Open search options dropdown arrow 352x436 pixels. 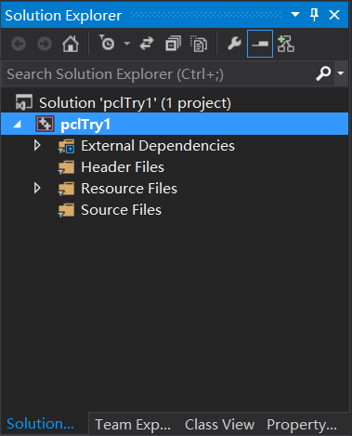click(341, 73)
